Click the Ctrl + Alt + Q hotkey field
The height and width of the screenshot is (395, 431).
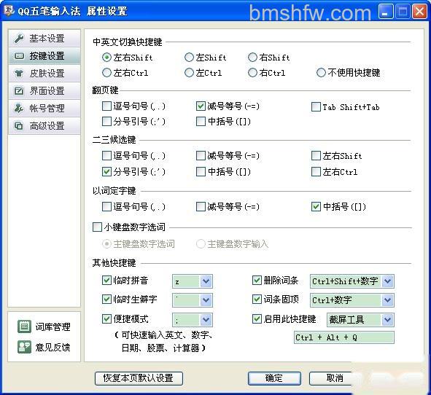tap(344, 337)
